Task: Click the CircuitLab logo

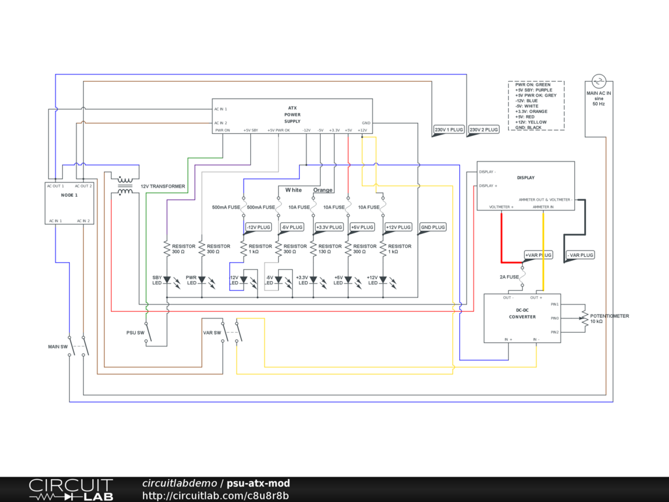Action: pyautogui.click(x=71, y=490)
